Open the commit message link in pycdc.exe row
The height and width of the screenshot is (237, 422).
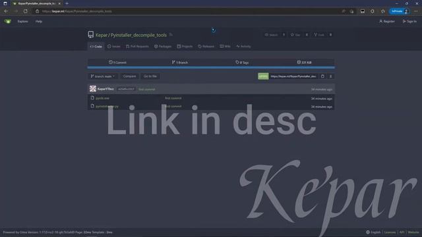click(x=173, y=98)
